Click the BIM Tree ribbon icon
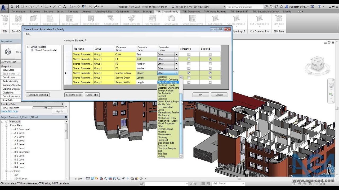Image resolution: width=339 pixels, height=190 pixels. (279, 18)
